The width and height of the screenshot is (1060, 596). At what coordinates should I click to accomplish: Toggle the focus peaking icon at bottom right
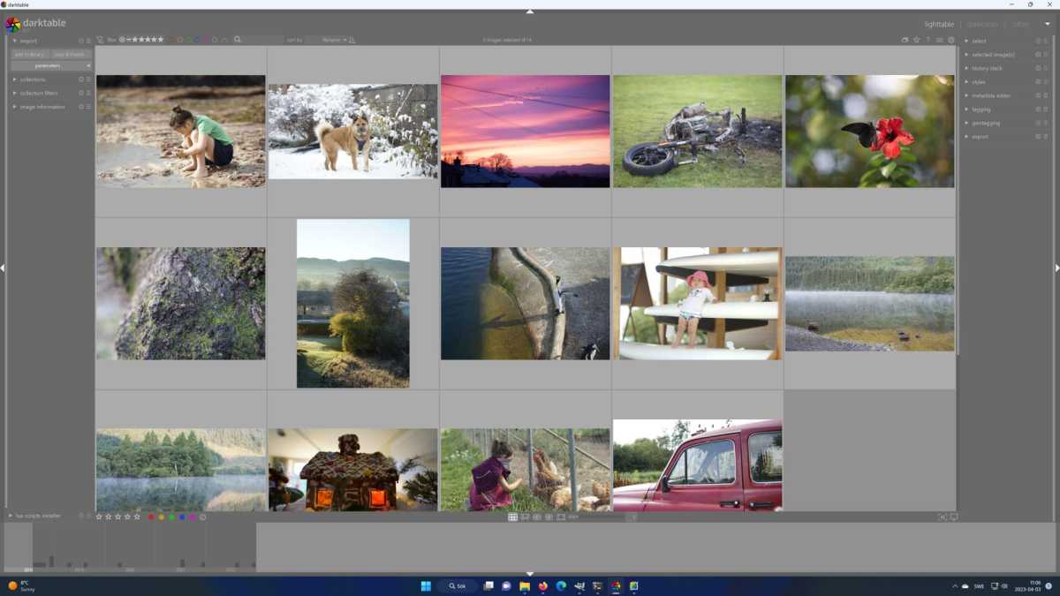coord(943,517)
